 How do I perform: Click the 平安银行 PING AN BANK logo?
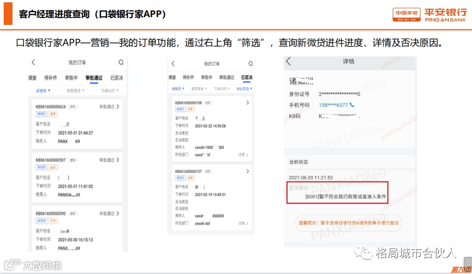pos(446,15)
